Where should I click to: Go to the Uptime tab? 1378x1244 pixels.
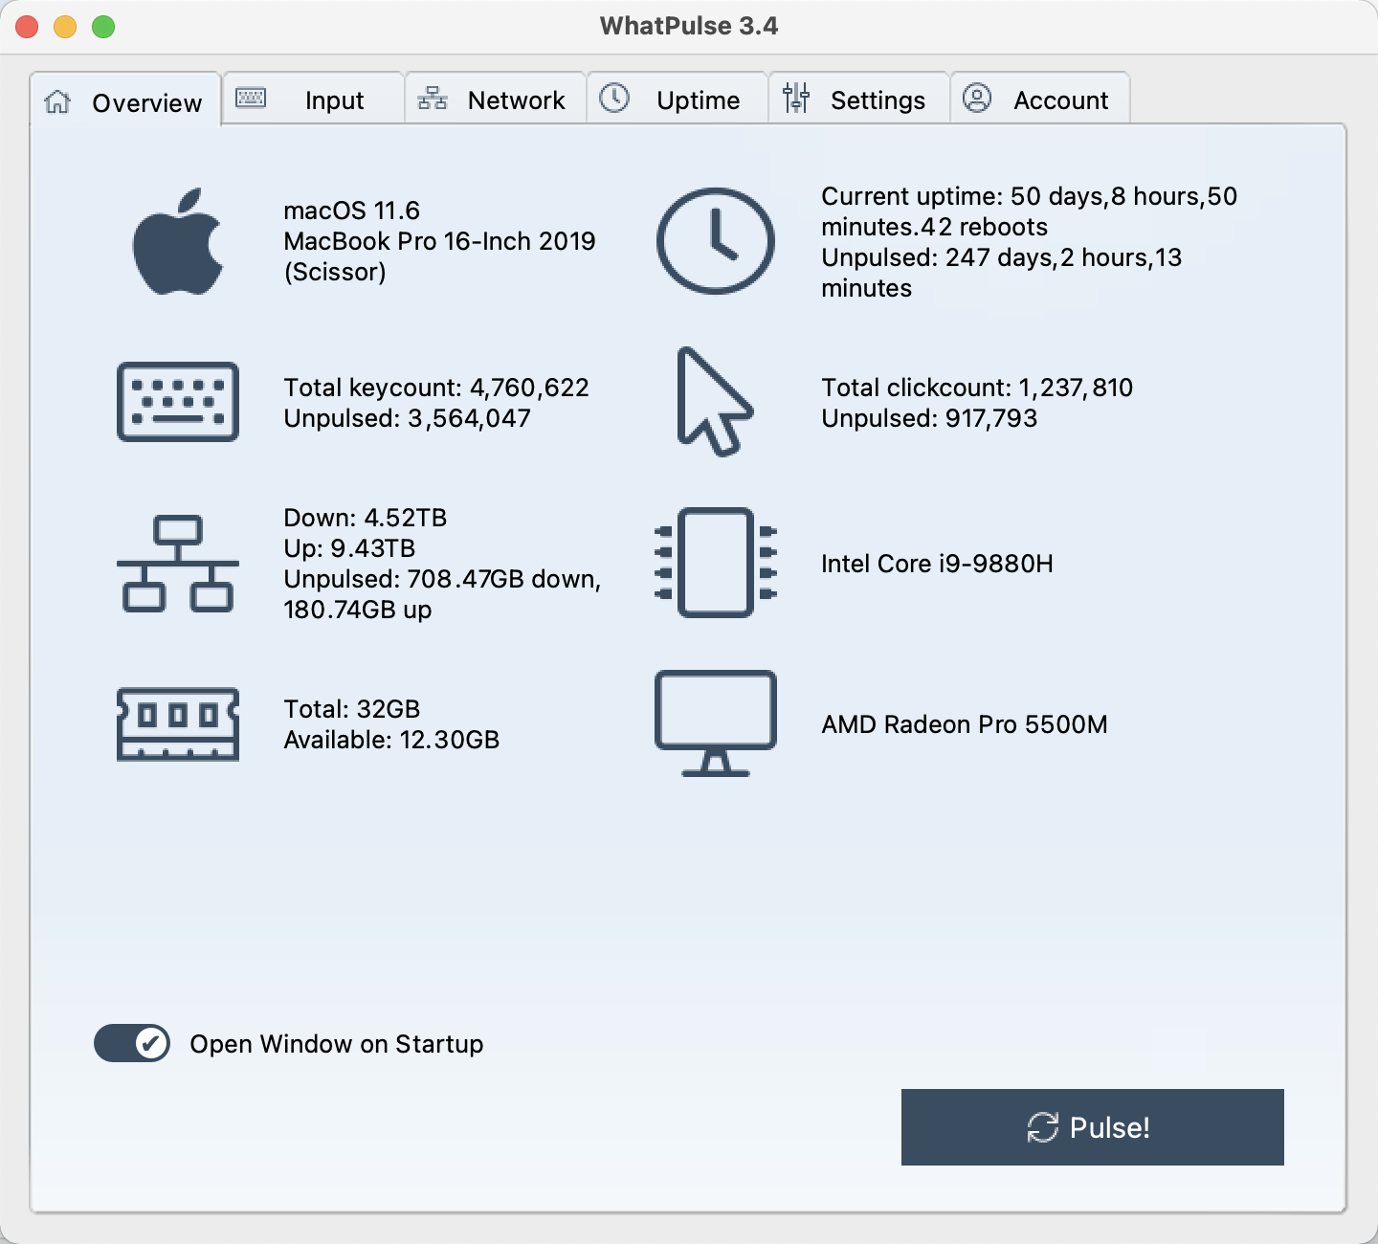(677, 100)
